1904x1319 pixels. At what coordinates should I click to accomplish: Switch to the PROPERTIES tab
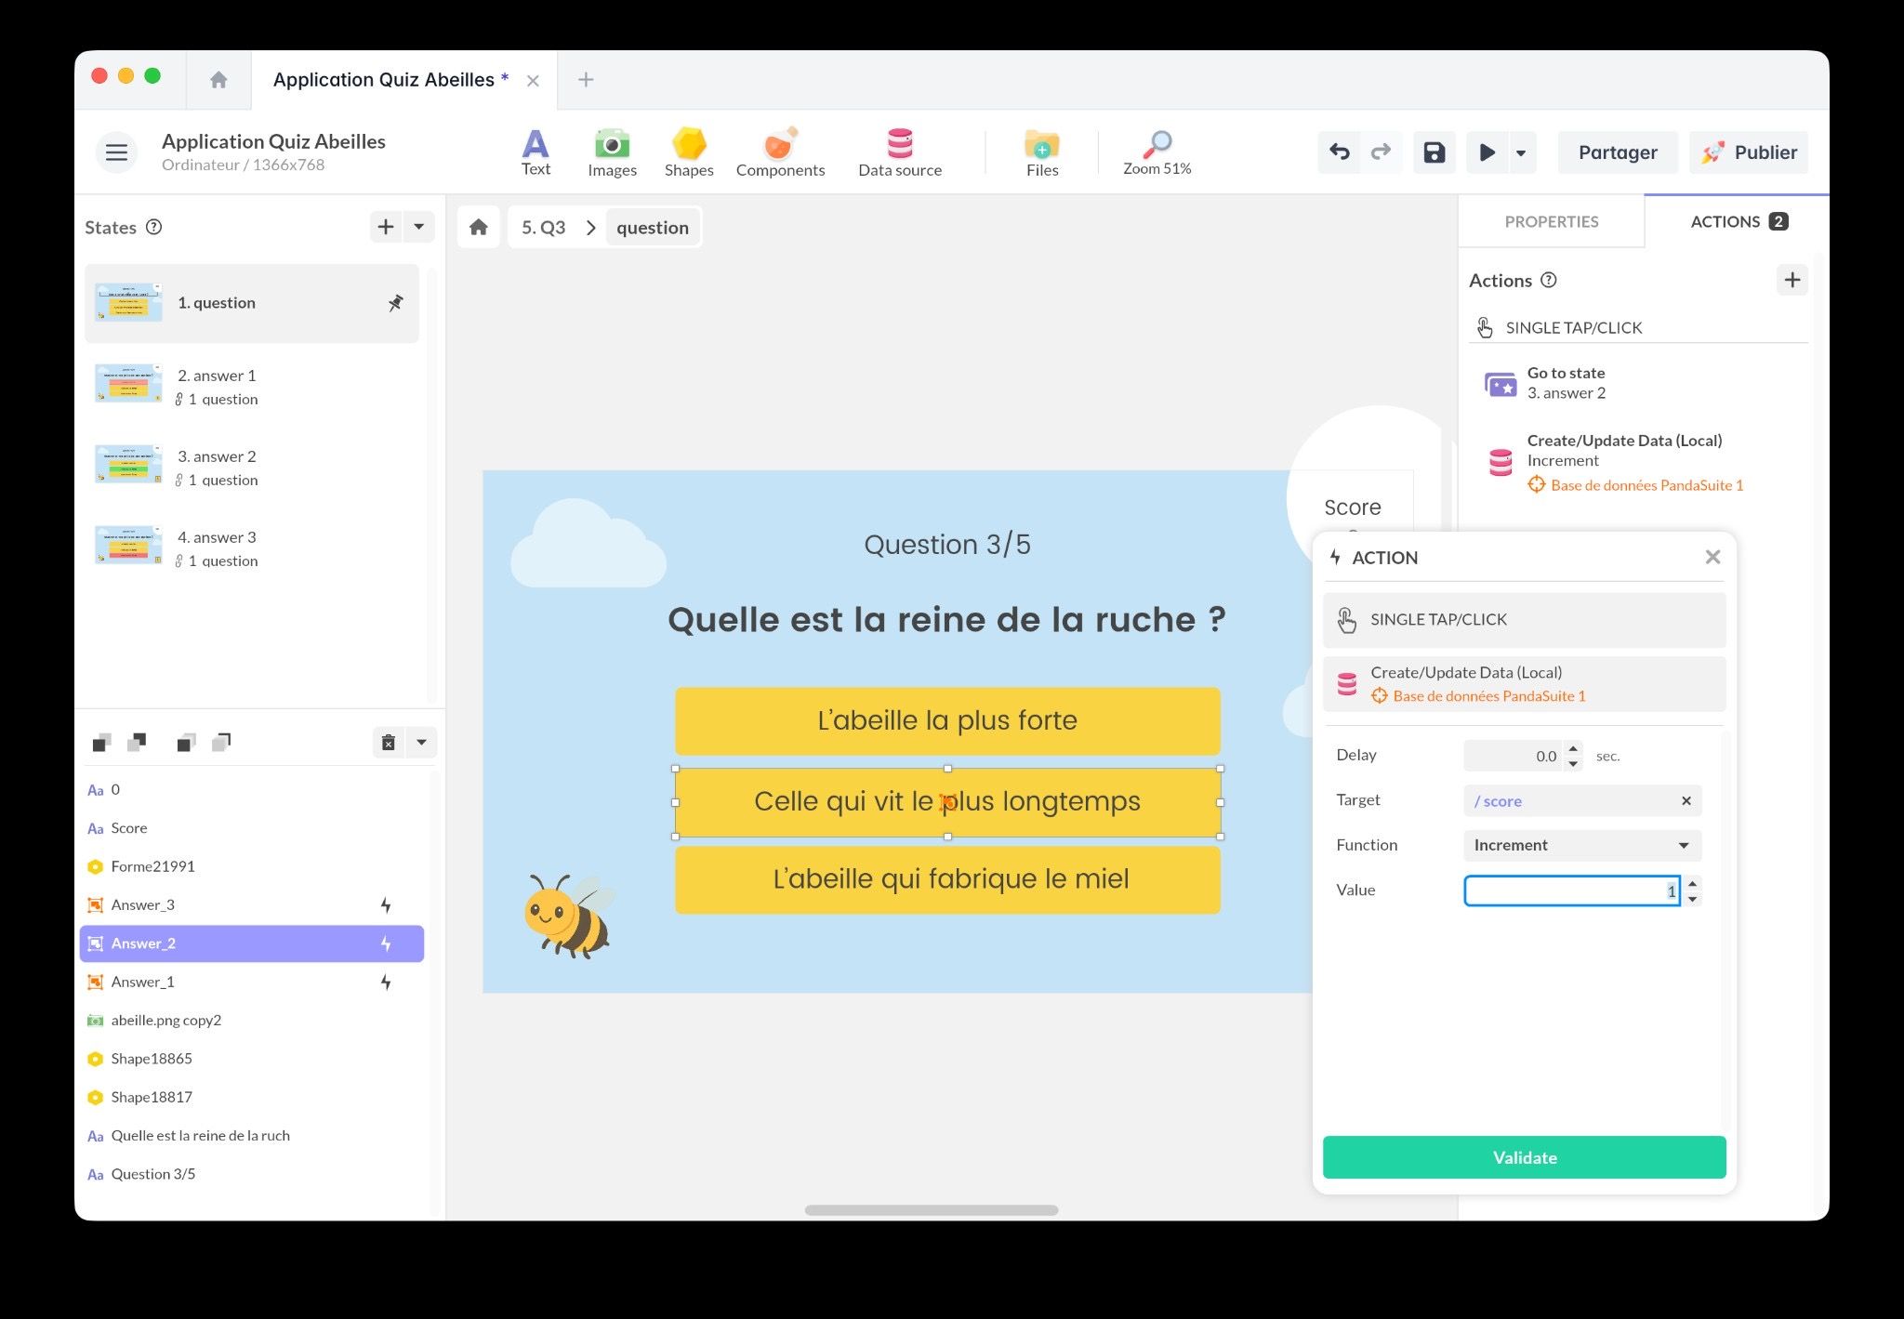(x=1551, y=221)
